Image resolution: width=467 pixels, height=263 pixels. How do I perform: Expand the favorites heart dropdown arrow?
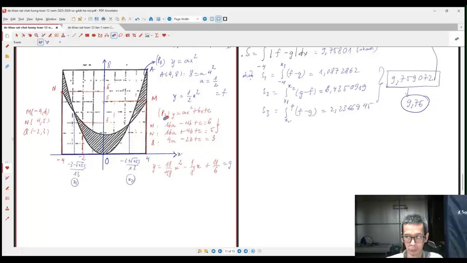point(169,35)
